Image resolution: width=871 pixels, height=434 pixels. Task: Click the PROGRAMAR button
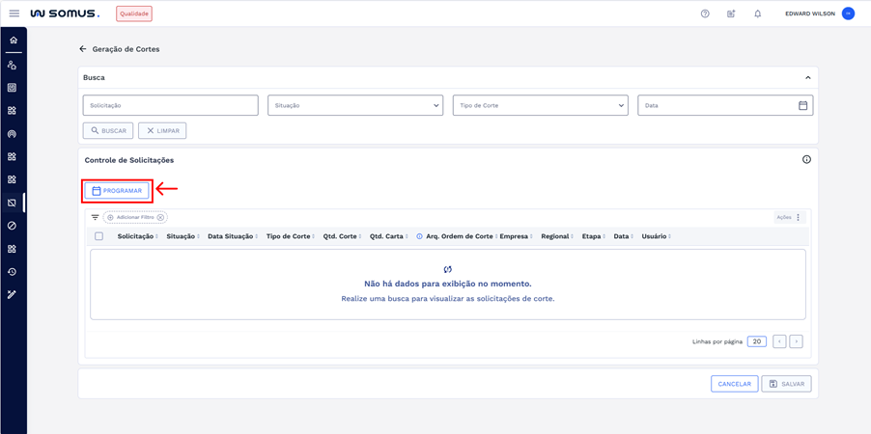117,191
